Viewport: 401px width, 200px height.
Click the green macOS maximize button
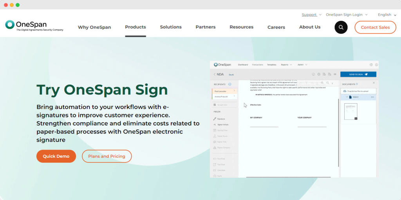click(17, 5)
